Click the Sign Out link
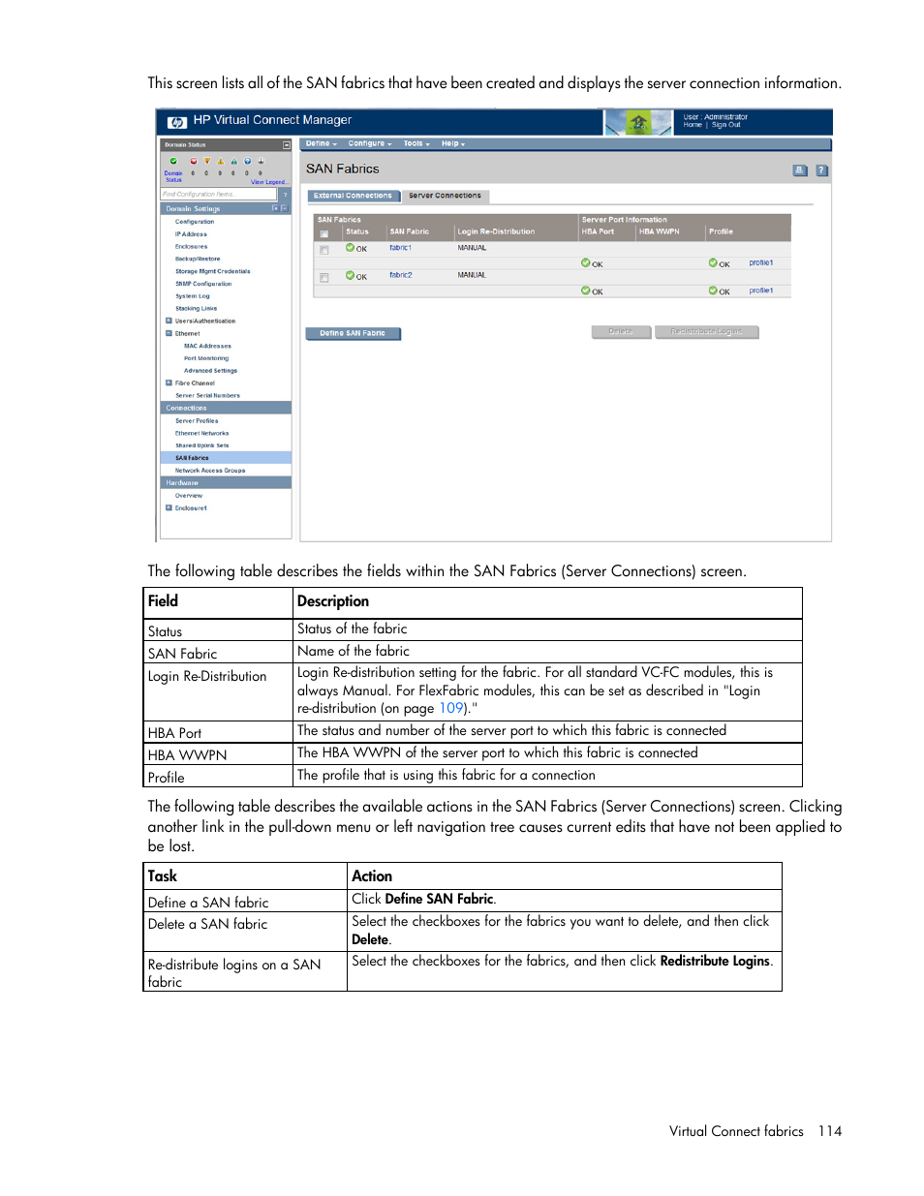 tap(725, 125)
